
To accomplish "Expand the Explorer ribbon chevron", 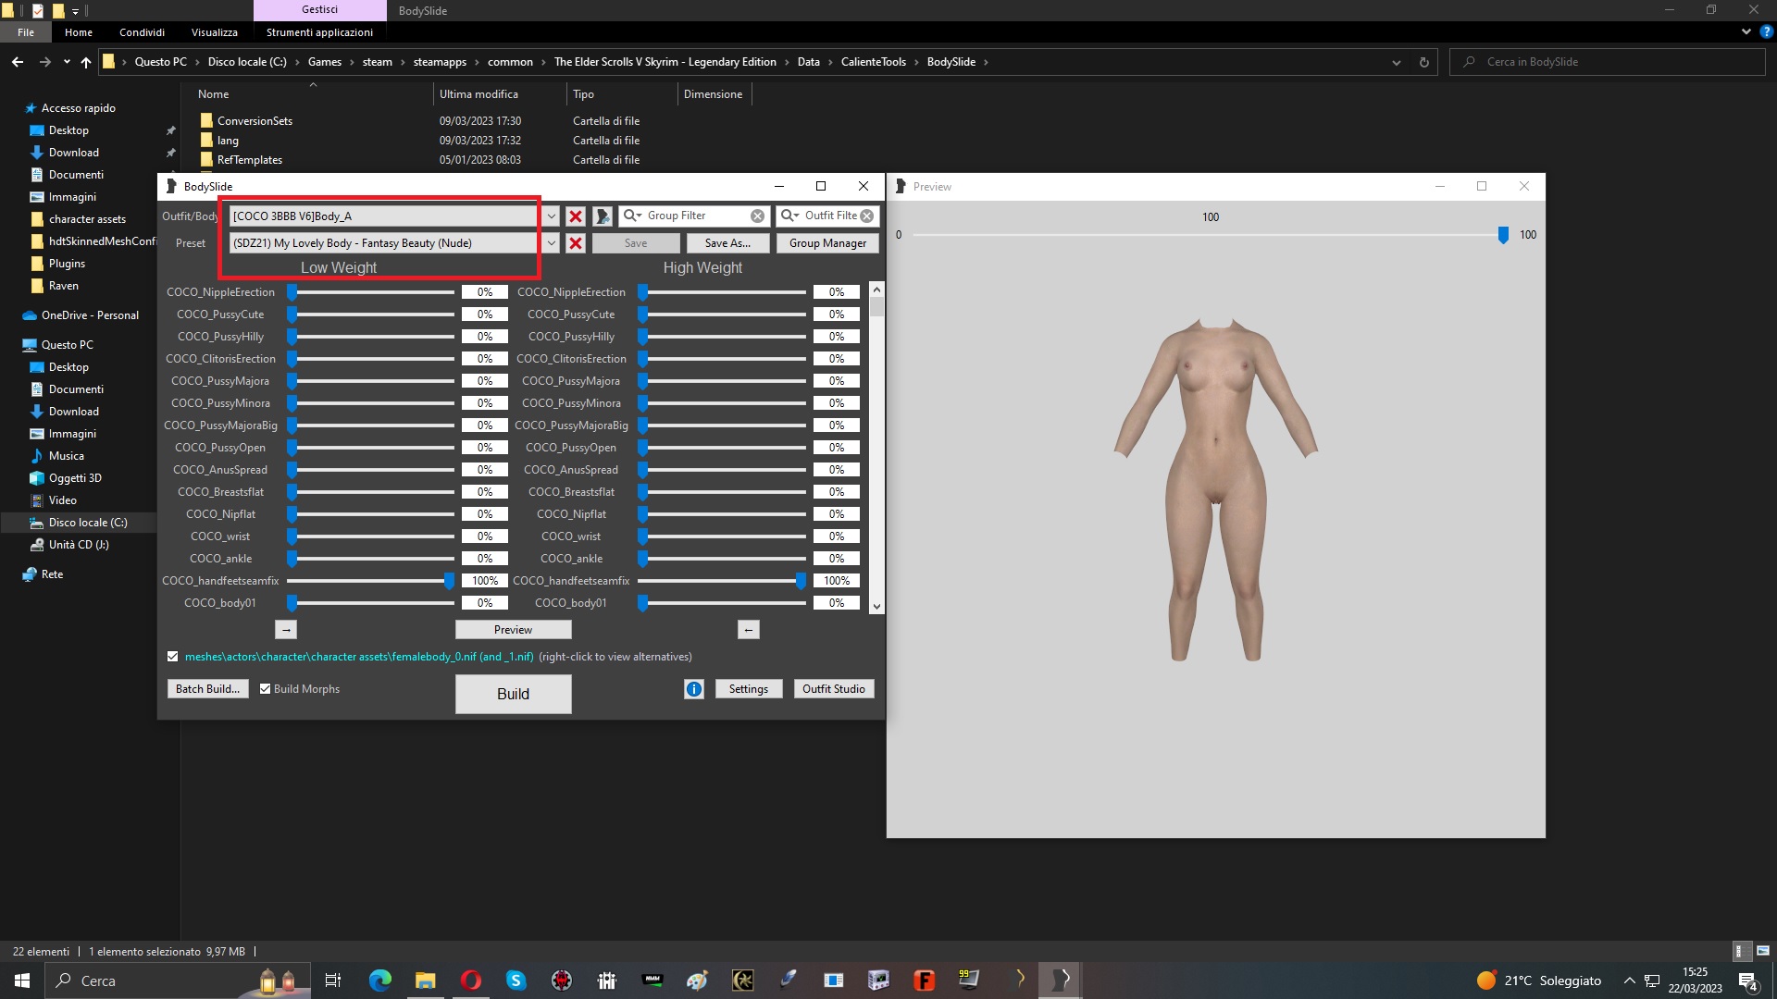I will coord(1746,31).
